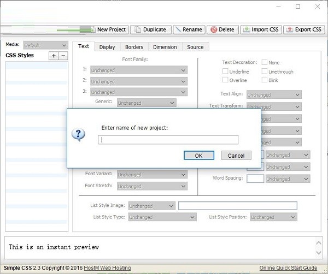Click the Import CSS toolbar button

[x=261, y=29]
